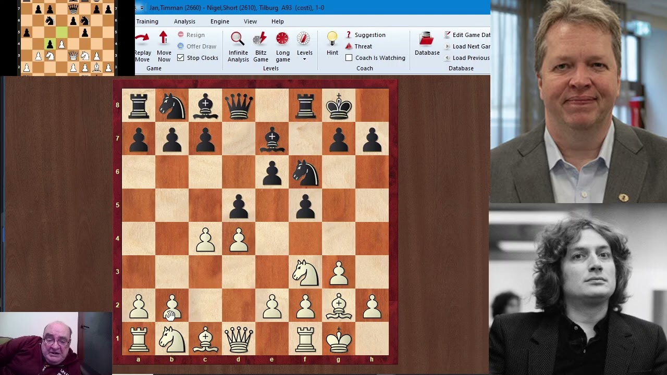
Task: Click the Move Now up-arrow icon
Action: point(164,39)
